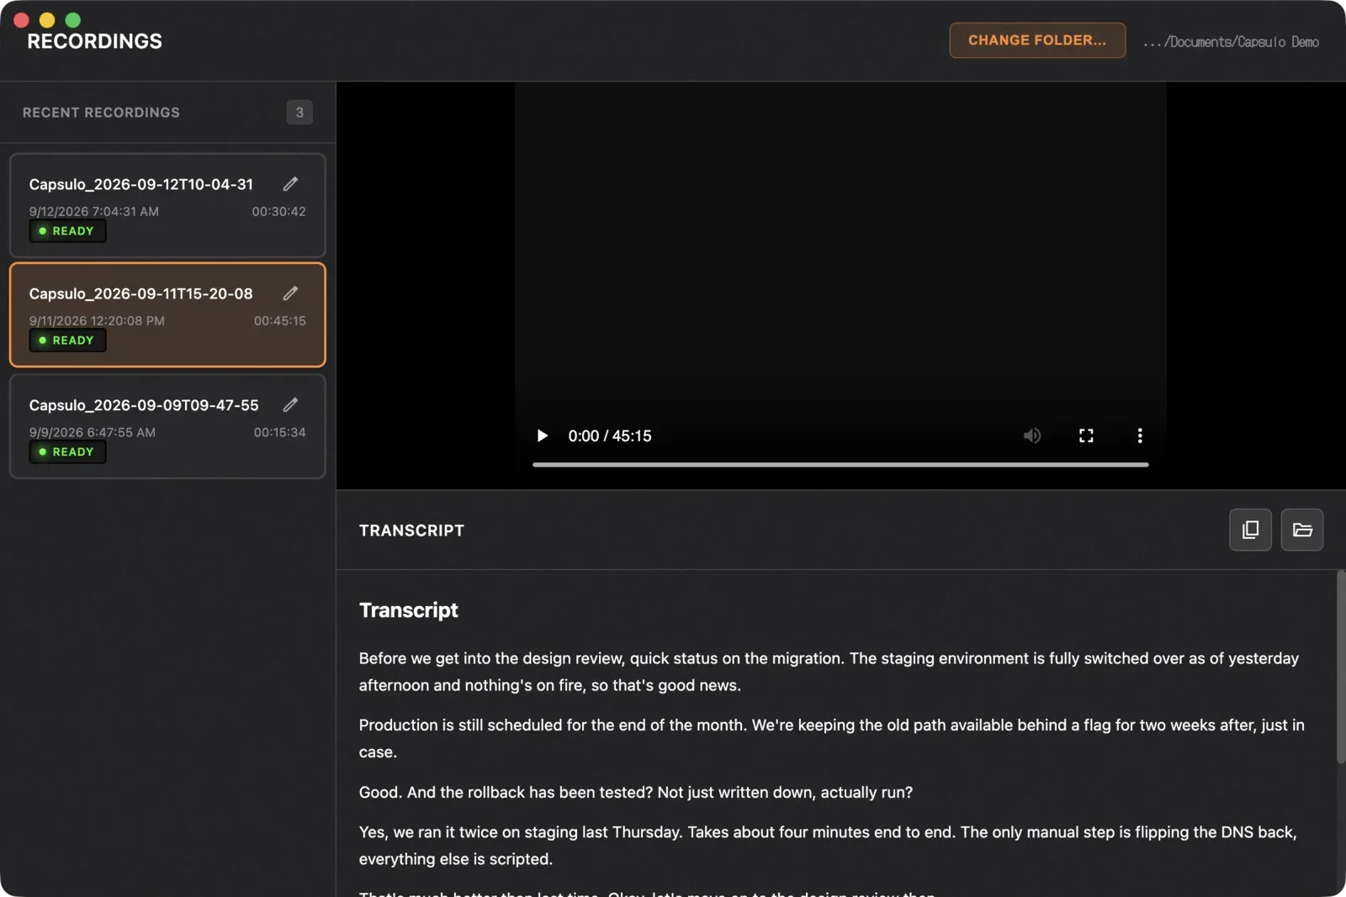1346x897 pixels.
Task: Click the Change Folder button
Action: click(x=1037, y=40)
